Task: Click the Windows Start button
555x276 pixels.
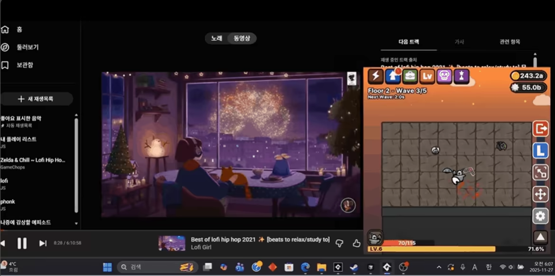Action: (x=107, y=267)
